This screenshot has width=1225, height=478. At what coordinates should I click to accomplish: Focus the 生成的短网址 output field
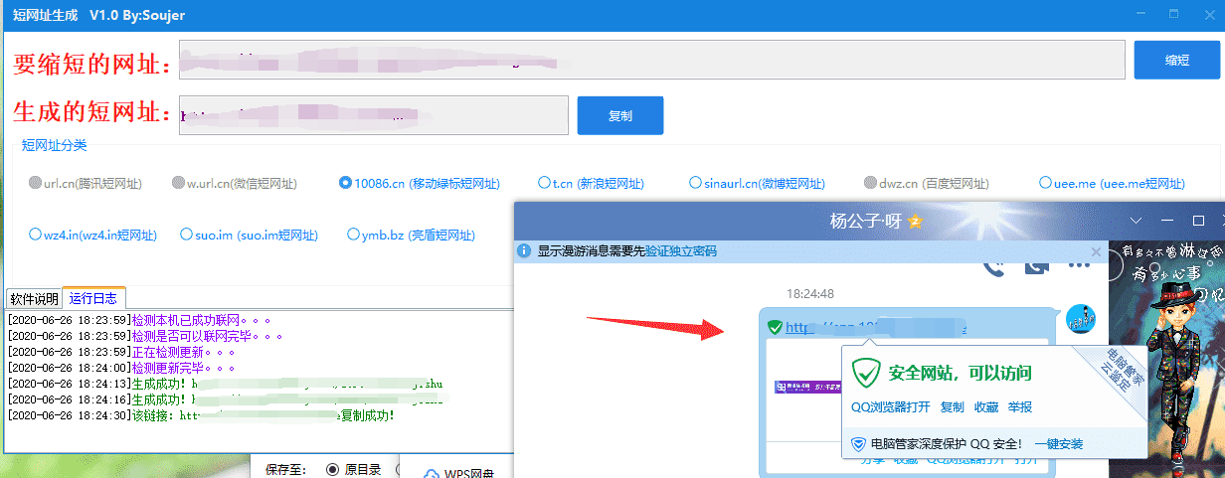(x=374, y=115)
